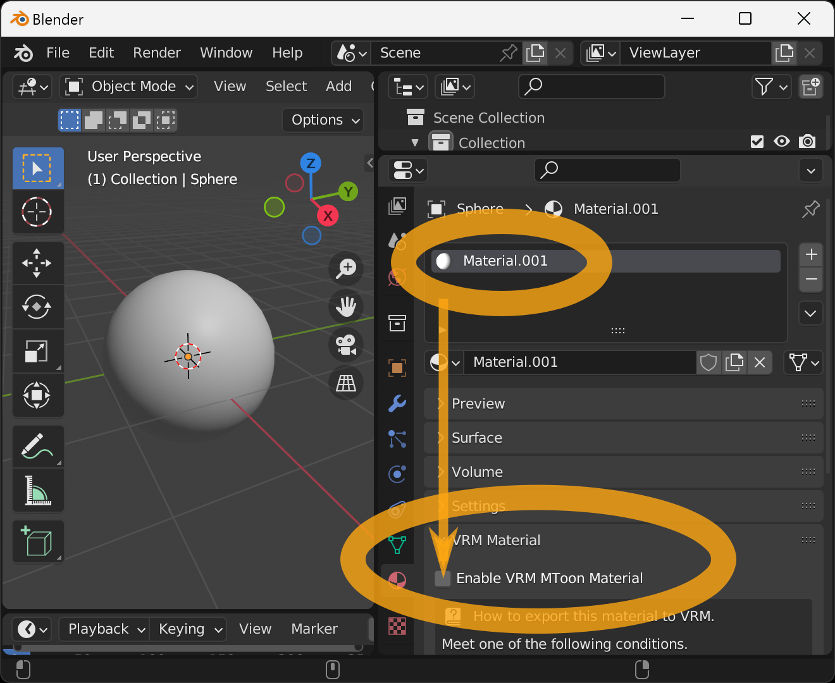The width and height of the screenshot is (835, 683).
Task: Open material slot specials chevron menu
Action: [x=811, y=314]
